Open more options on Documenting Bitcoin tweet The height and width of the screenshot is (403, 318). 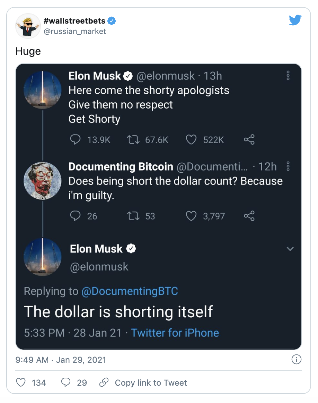tap(288, 167)
